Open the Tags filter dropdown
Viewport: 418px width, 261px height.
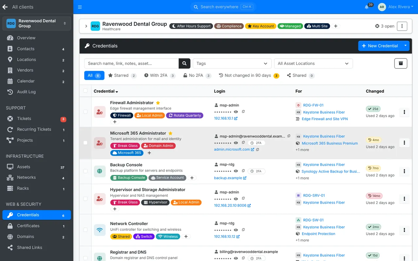(232, 63)
